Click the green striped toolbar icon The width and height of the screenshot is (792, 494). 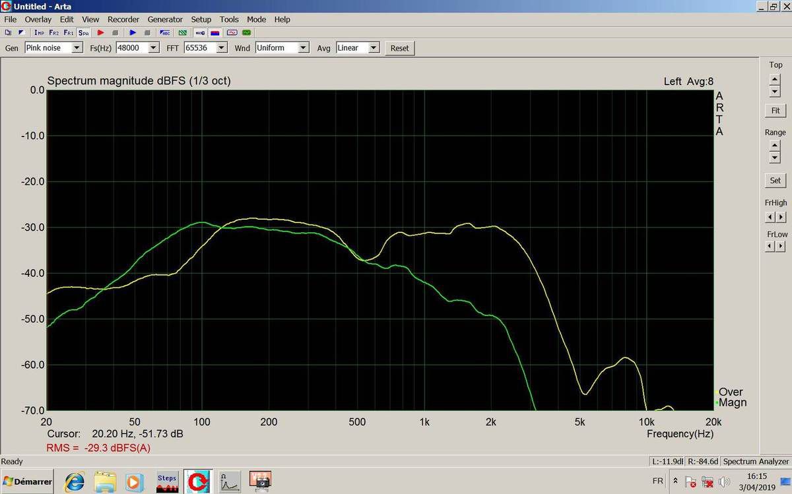point(183,32)
